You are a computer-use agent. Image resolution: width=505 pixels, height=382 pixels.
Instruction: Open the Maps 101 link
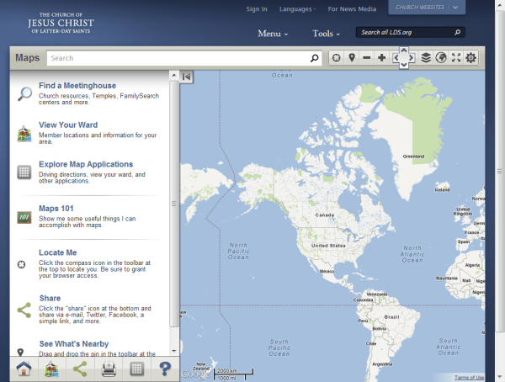56,209
